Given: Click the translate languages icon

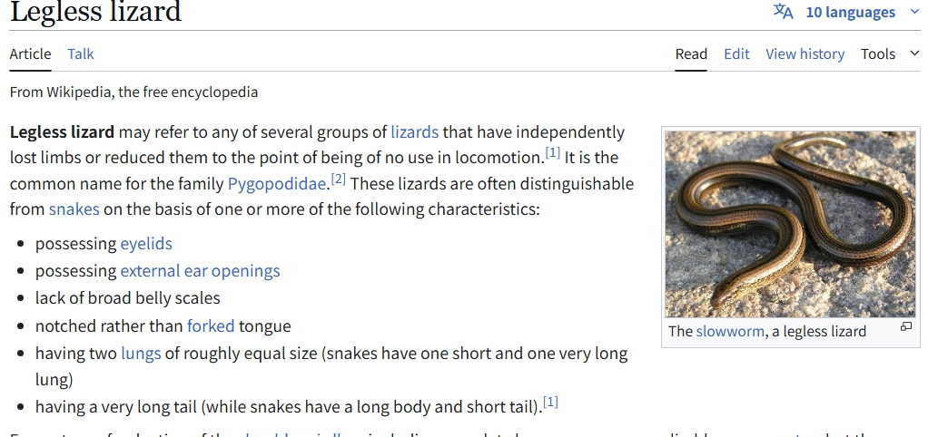Looking at the screenshot, I should tap(783, 11).
